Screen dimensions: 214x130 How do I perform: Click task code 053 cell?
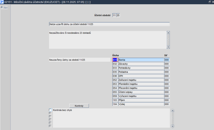click(115, 84)
